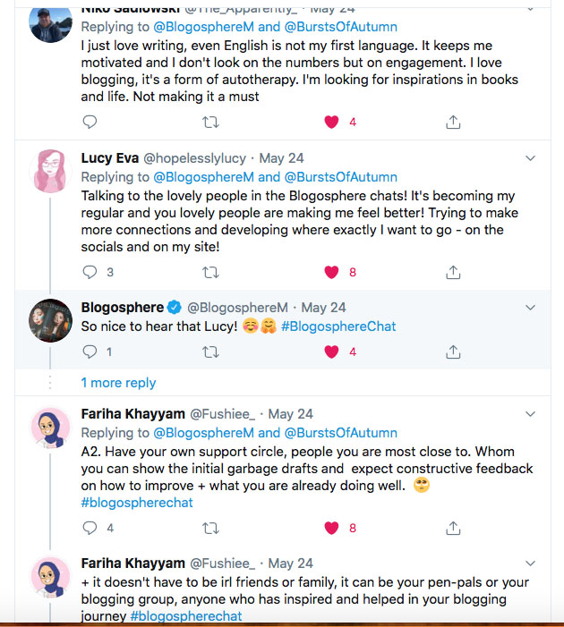This screenshot has height=627, width=564.
Task: Open caret menu on Fariha's A2 tweet
Action: (x=529, y=414)
